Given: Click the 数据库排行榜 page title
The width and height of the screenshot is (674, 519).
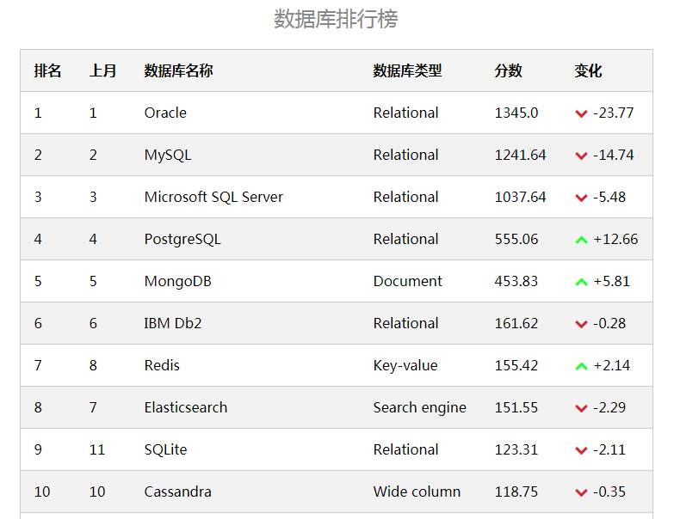Looking at the screenshot, I should tap(337, 19).
